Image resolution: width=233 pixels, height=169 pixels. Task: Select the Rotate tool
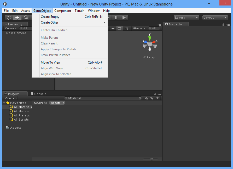(26, 18)
